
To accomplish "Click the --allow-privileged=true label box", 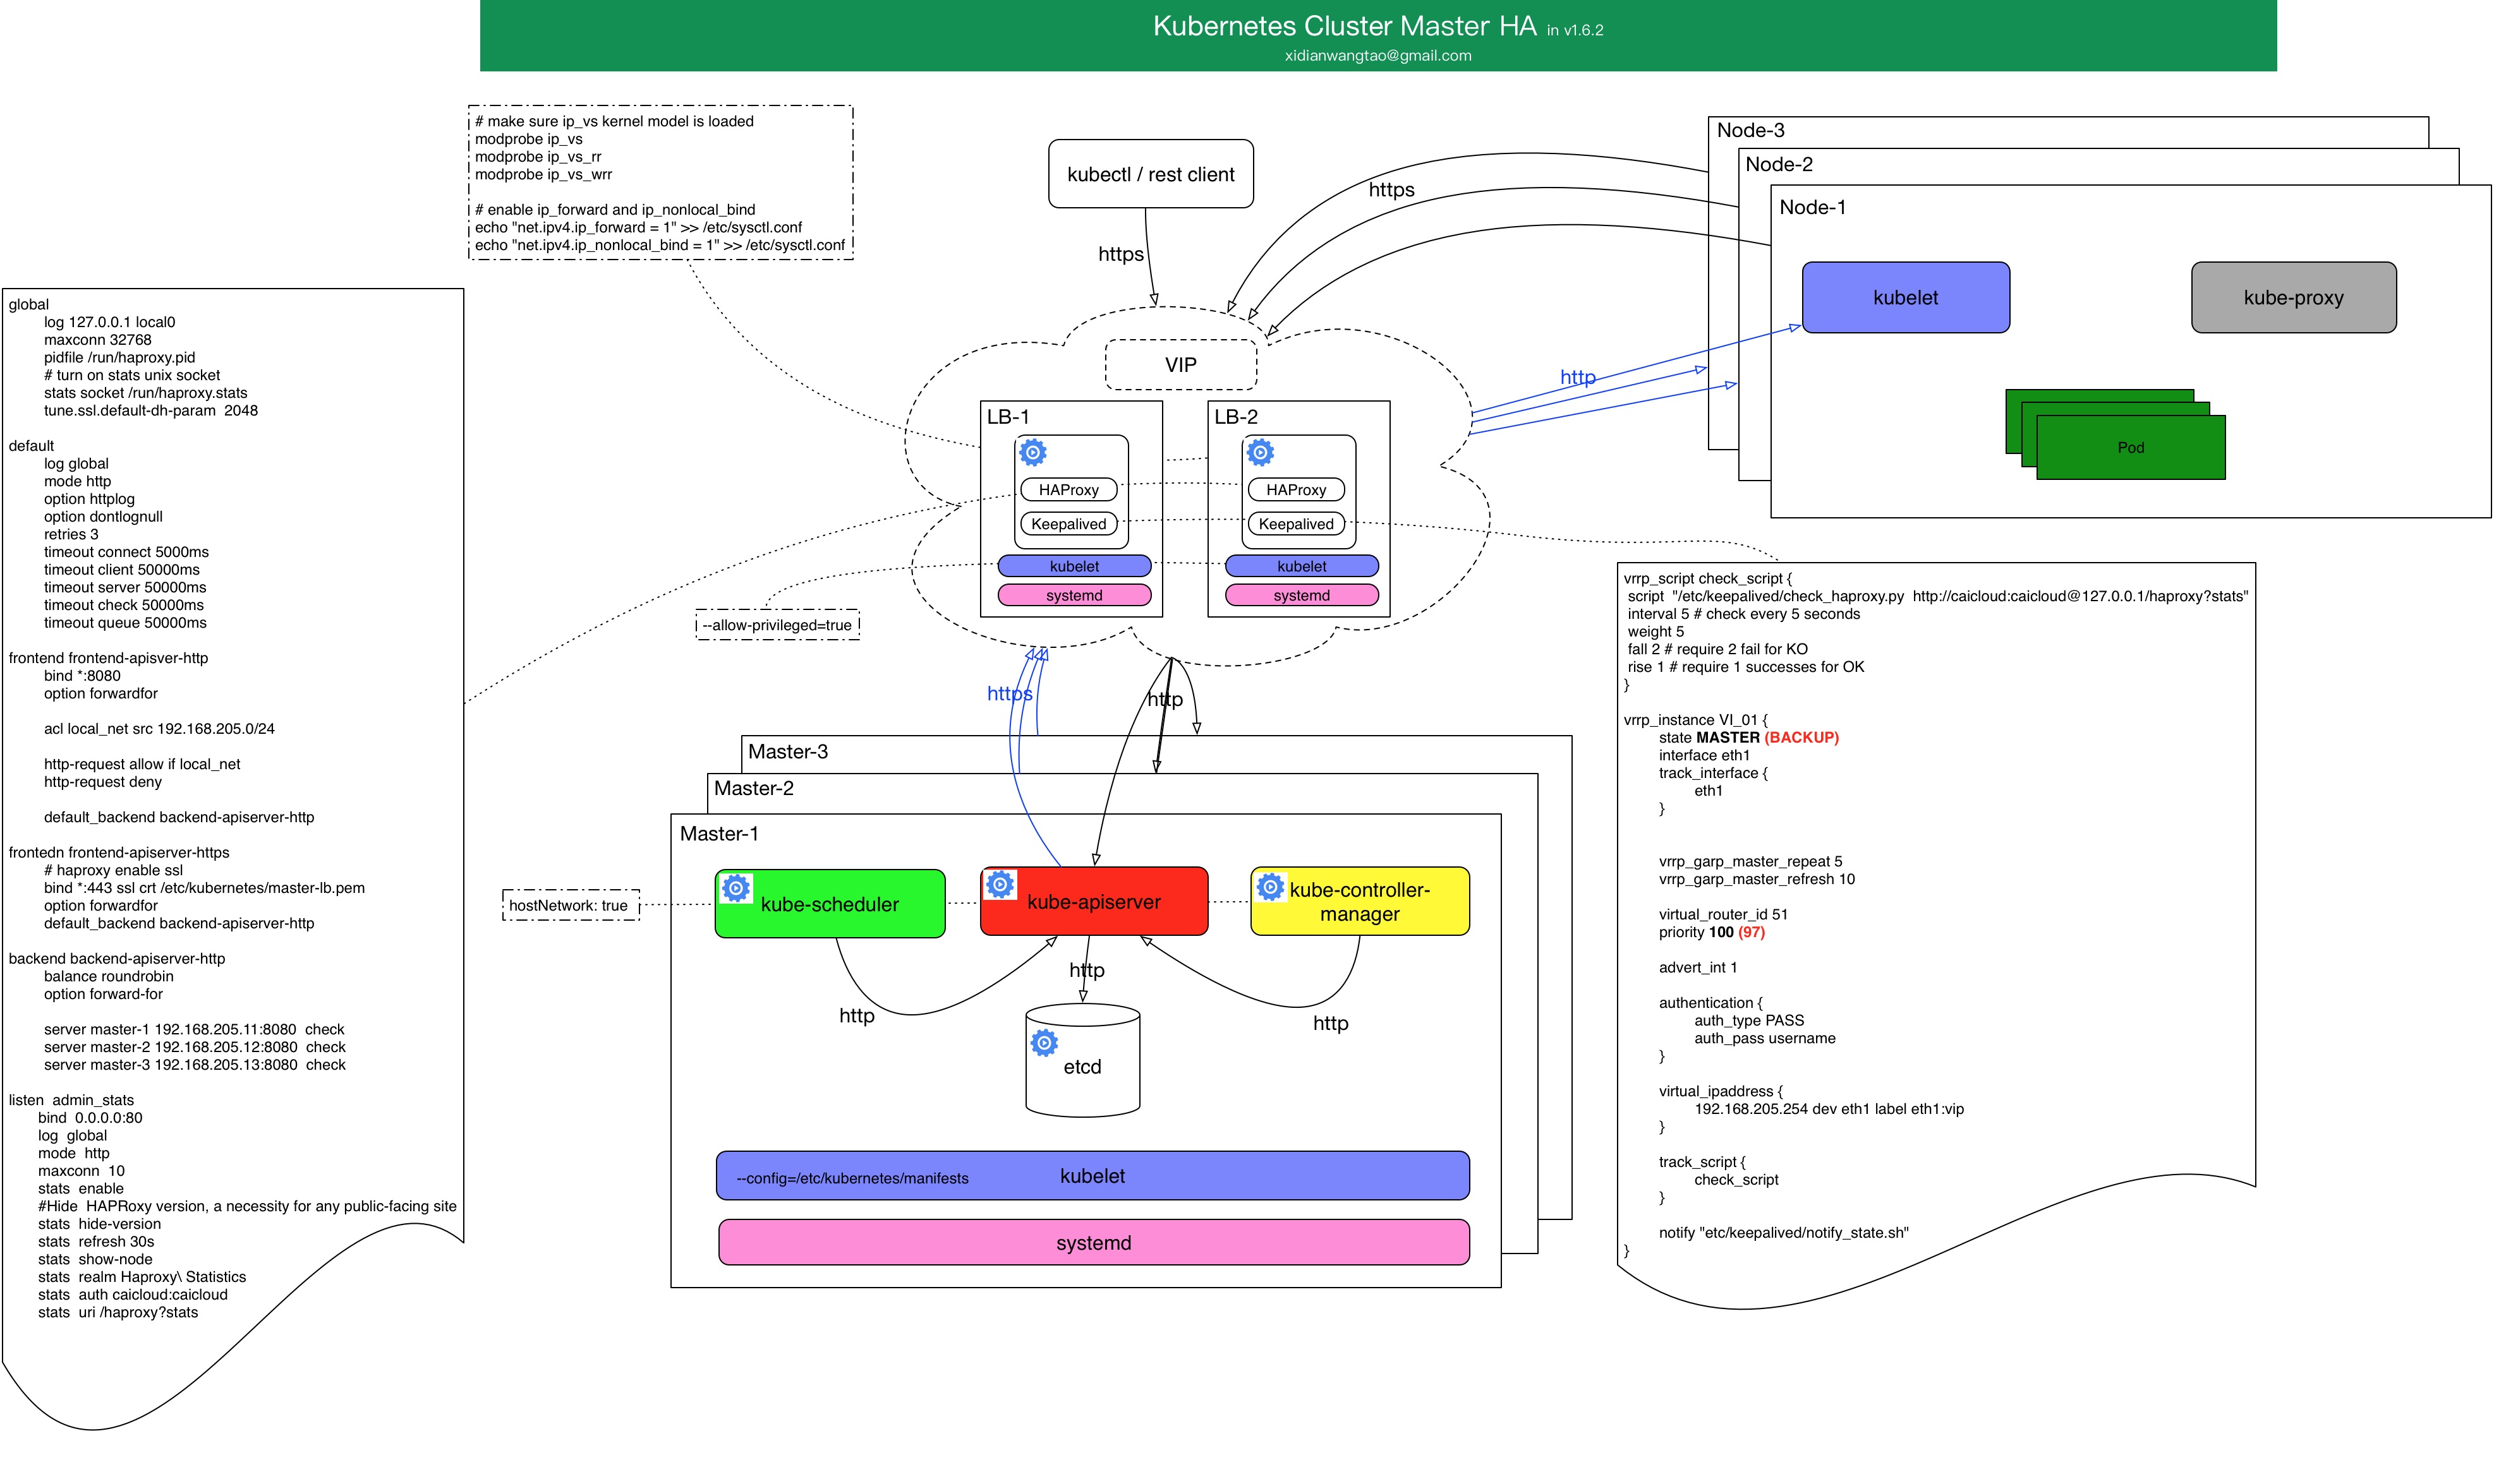I will pos(777,625).
